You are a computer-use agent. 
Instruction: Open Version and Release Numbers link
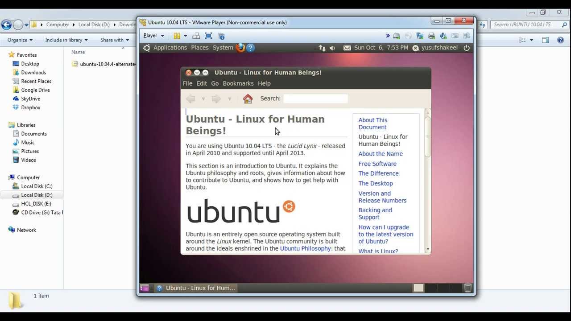tap(382, 197)
